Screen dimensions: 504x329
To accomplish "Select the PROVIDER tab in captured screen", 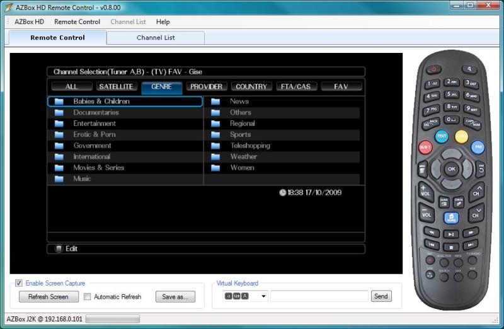I will pyautogui.click(x=206, y=86).
